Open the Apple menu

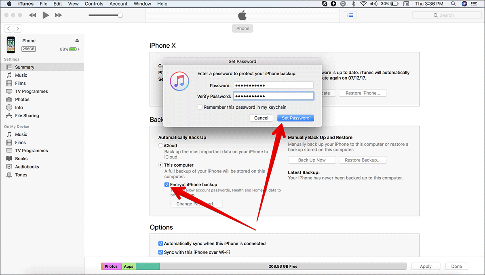9,4
